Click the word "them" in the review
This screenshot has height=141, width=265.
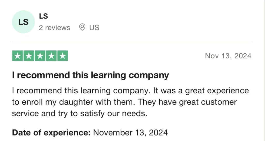click(123, 102)
